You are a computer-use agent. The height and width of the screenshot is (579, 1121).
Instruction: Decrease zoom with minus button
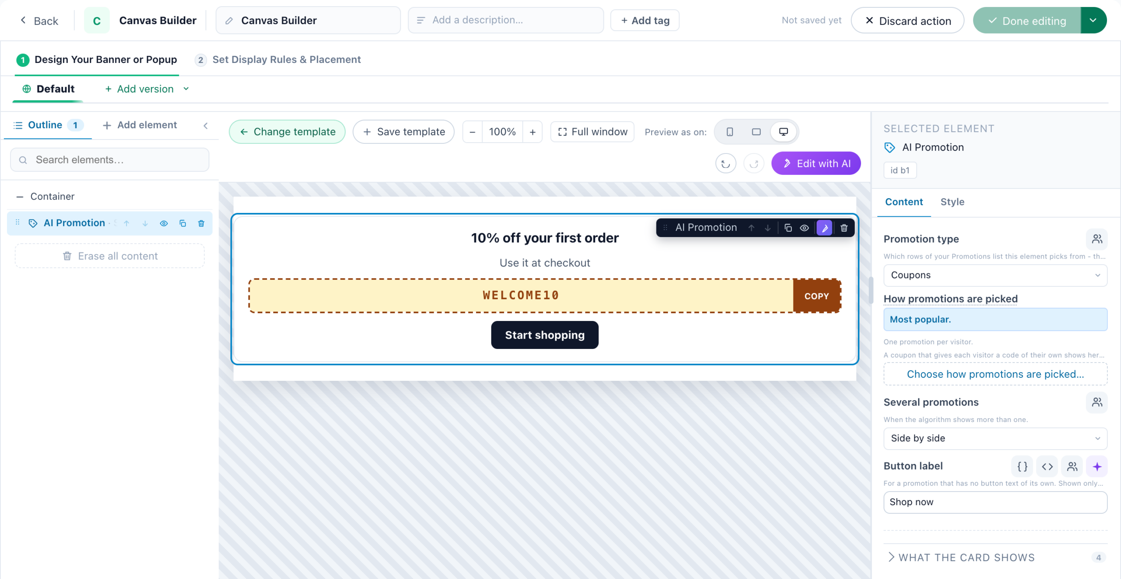pyautogui.click(x=472, y=132)
